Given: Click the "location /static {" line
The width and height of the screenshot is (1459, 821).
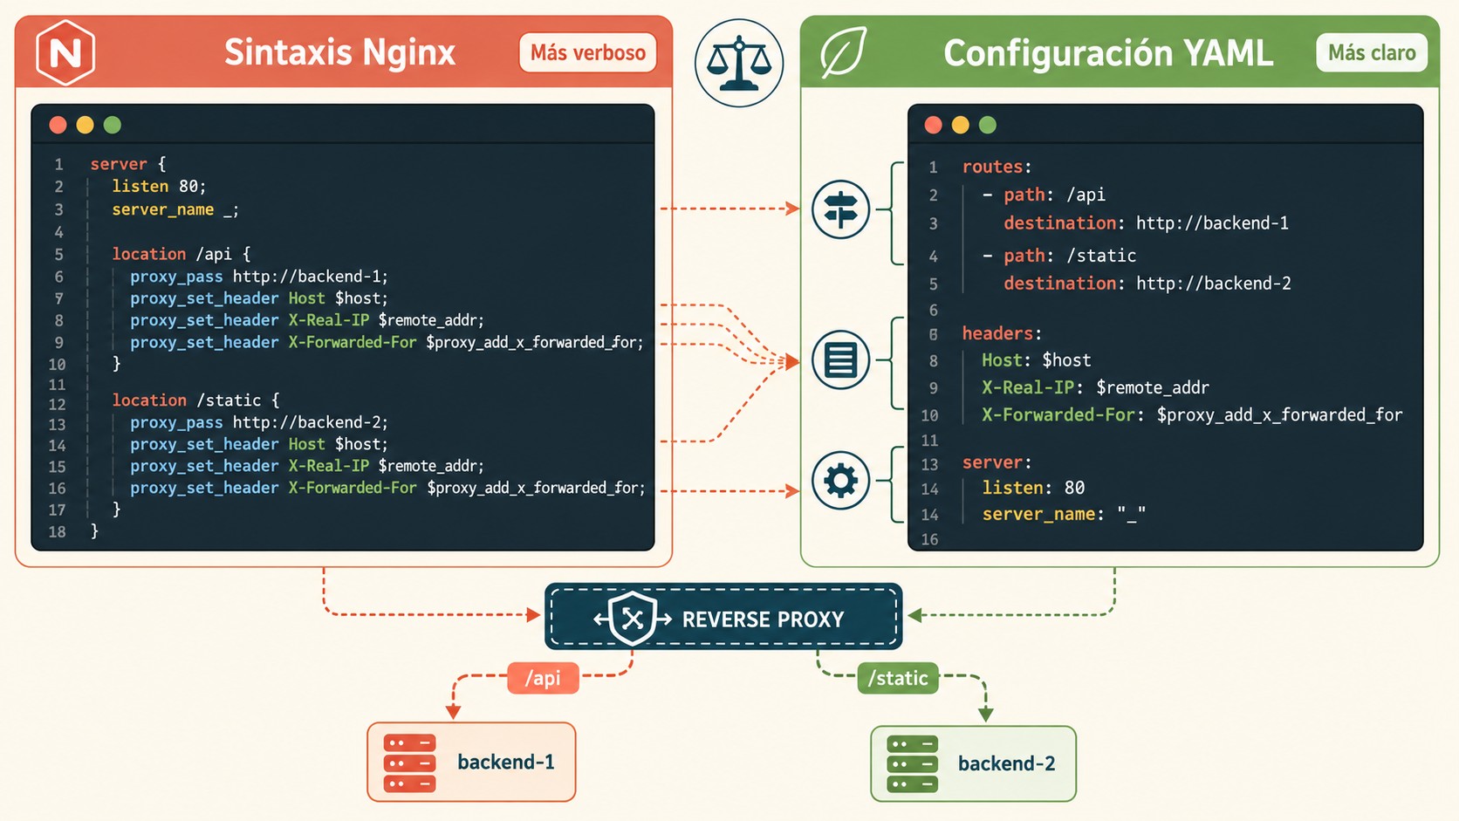Looking at the screenshot, I should (195, 400).
